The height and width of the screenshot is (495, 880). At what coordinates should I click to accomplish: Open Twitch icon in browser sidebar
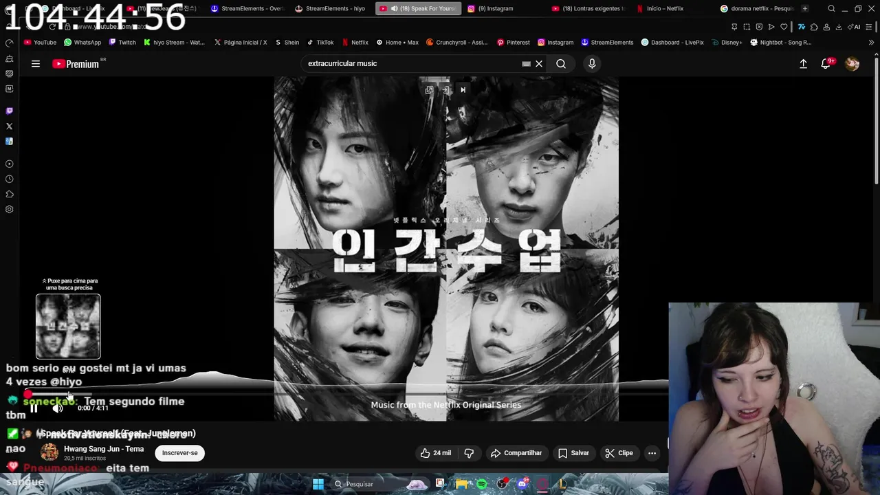(9, 111)
